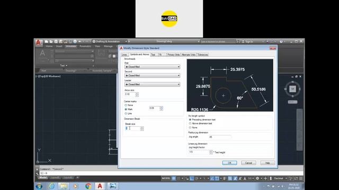Screen dimensions: 339x190
Task: Open the Home ribbon tab
Action: click(49, 46)
